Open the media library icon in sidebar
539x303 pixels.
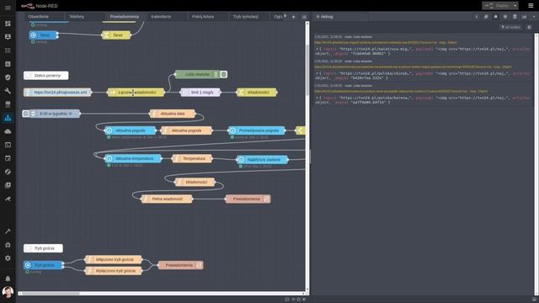tap(8, 185)
